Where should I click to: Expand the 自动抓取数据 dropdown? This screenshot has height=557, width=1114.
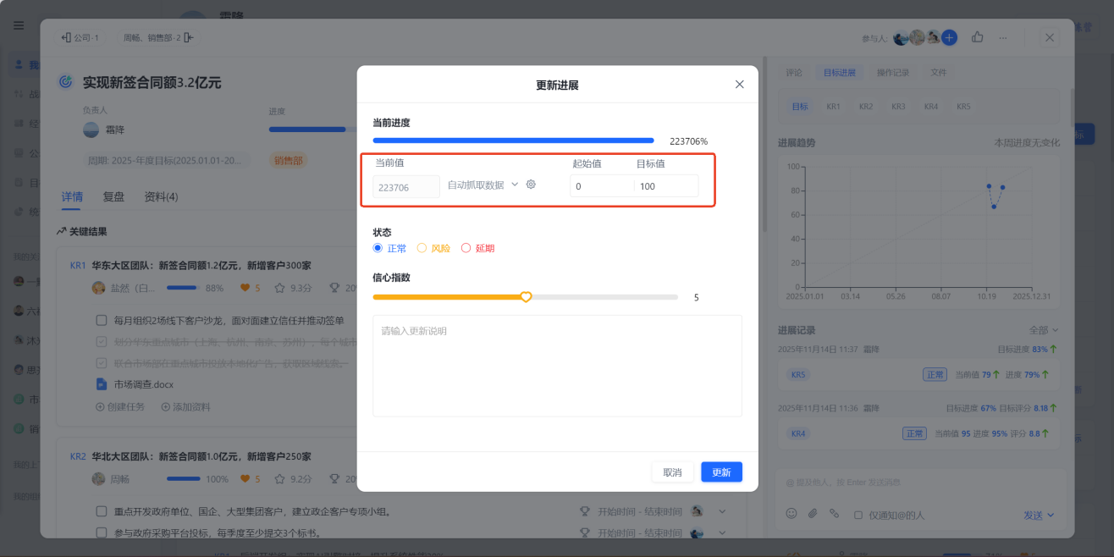click(514, 185)
